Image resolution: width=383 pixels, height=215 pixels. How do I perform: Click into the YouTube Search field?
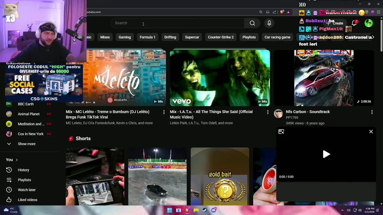click(178, 23)
